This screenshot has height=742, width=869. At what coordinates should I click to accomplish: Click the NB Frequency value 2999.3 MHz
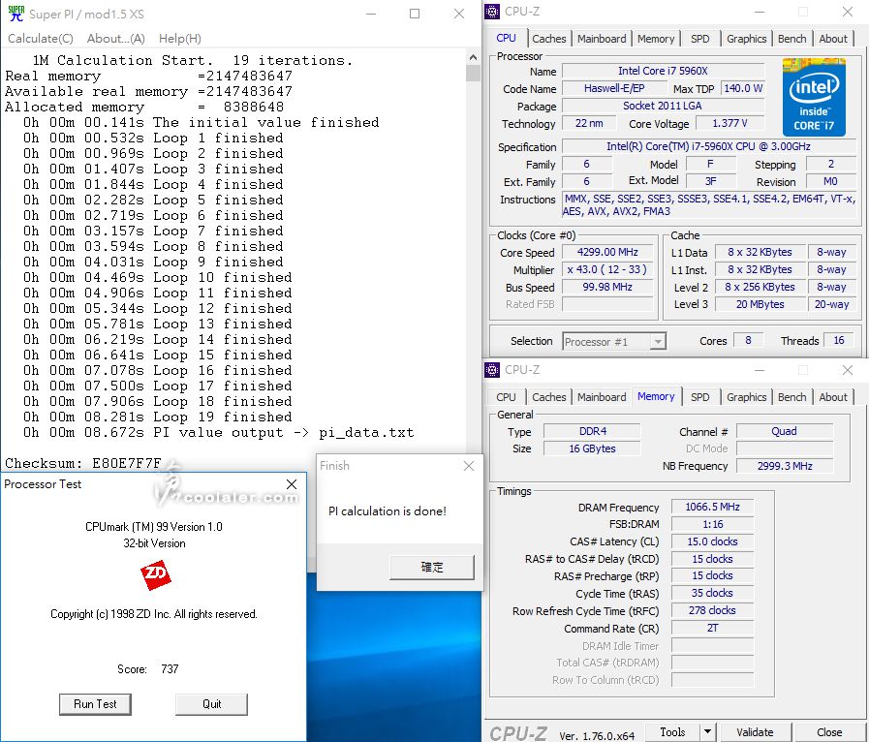tap(785, 466)
